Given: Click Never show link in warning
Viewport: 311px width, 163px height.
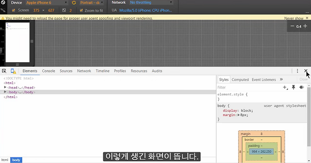Looking at the screenshot, I should (x=294, y=18).
